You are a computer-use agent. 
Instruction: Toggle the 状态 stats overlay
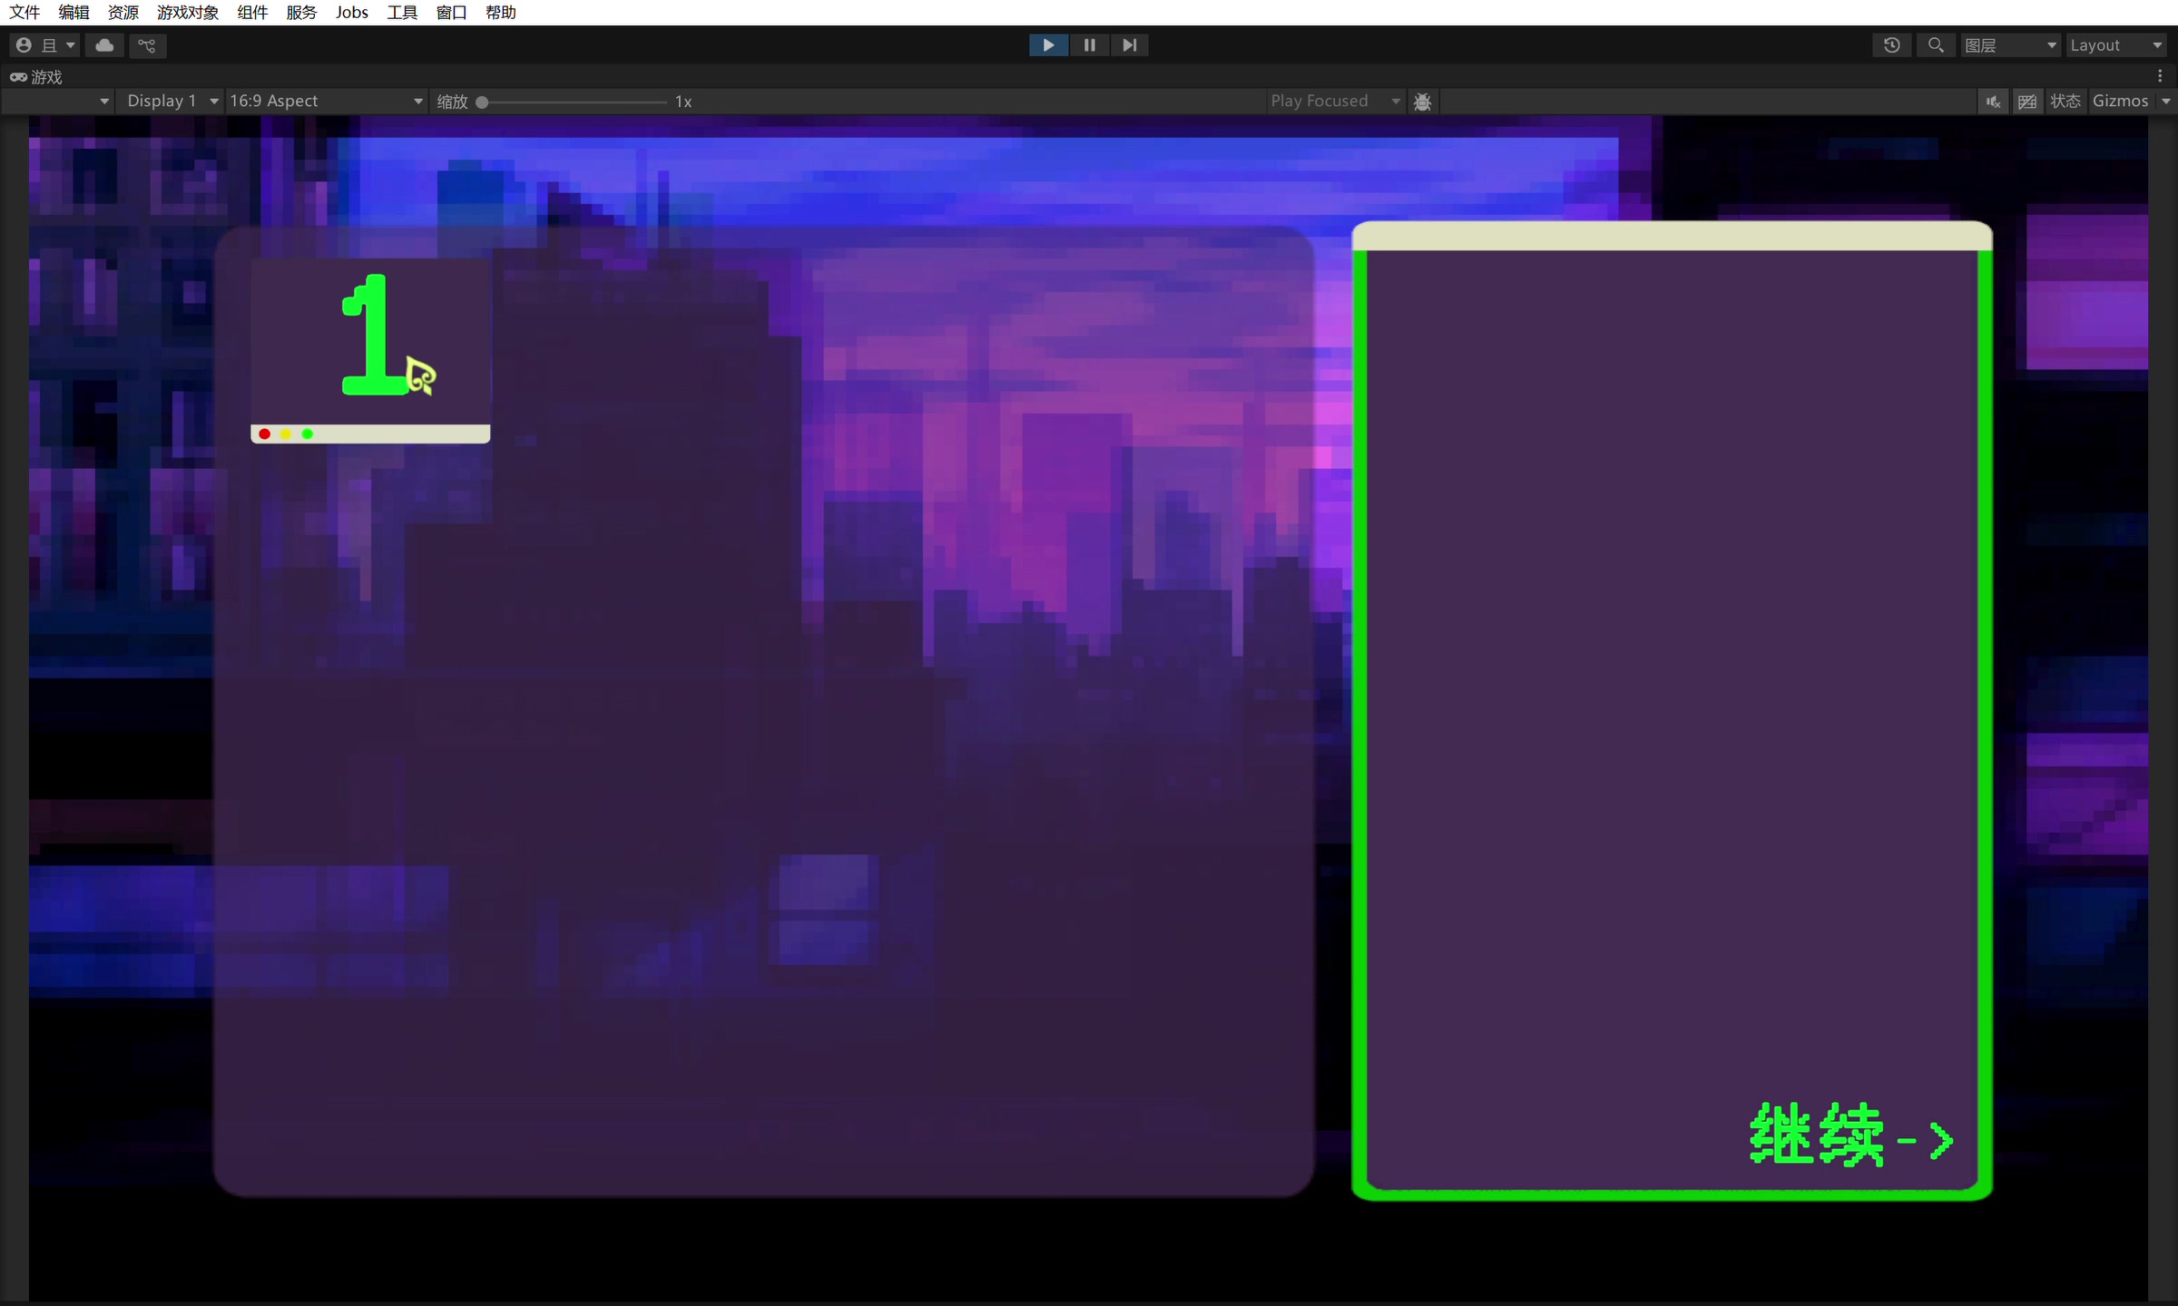(2065, 102)
